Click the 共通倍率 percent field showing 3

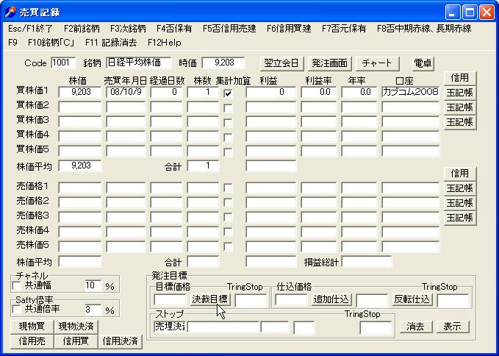click(93, 310)
